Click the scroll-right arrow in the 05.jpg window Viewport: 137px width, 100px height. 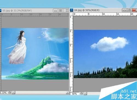[x=67, y=93]
